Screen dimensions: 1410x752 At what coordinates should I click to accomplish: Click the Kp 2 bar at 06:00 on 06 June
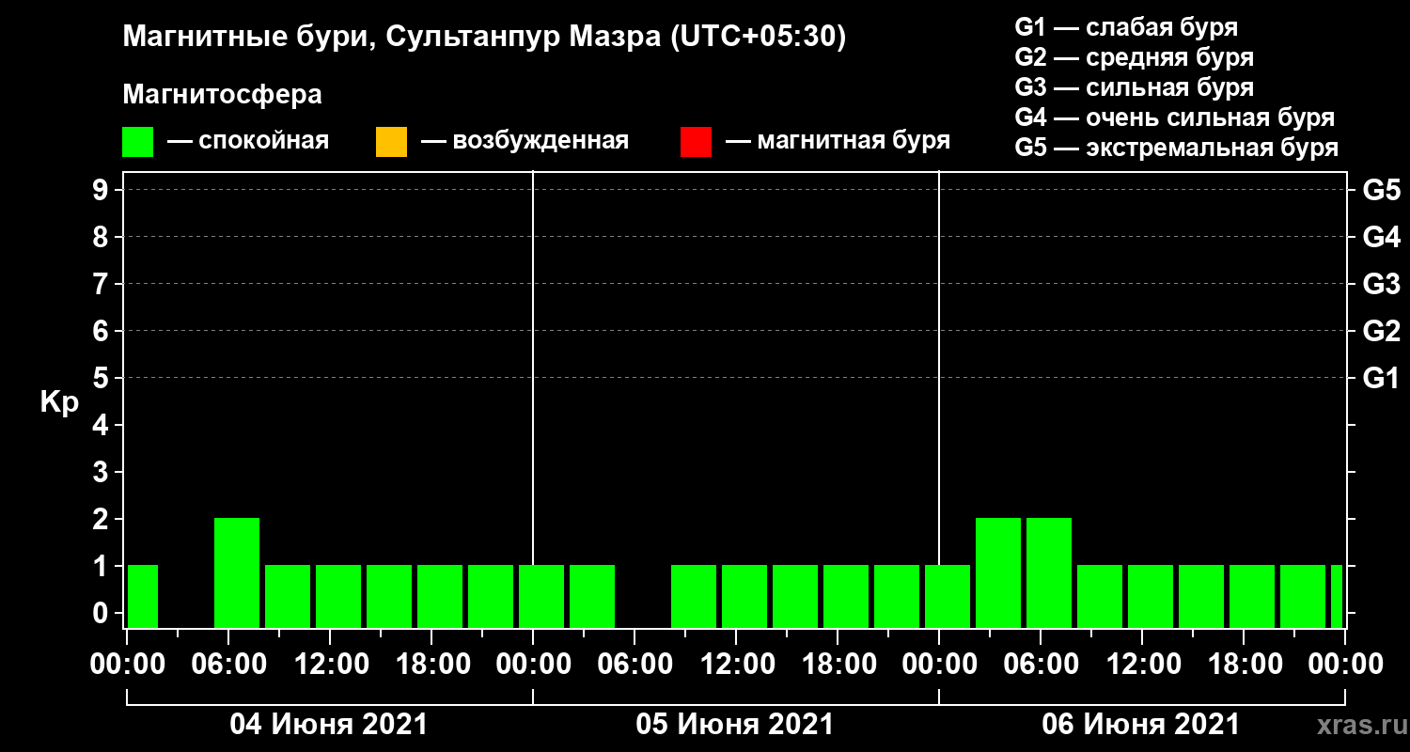[x=1049, y=572]
